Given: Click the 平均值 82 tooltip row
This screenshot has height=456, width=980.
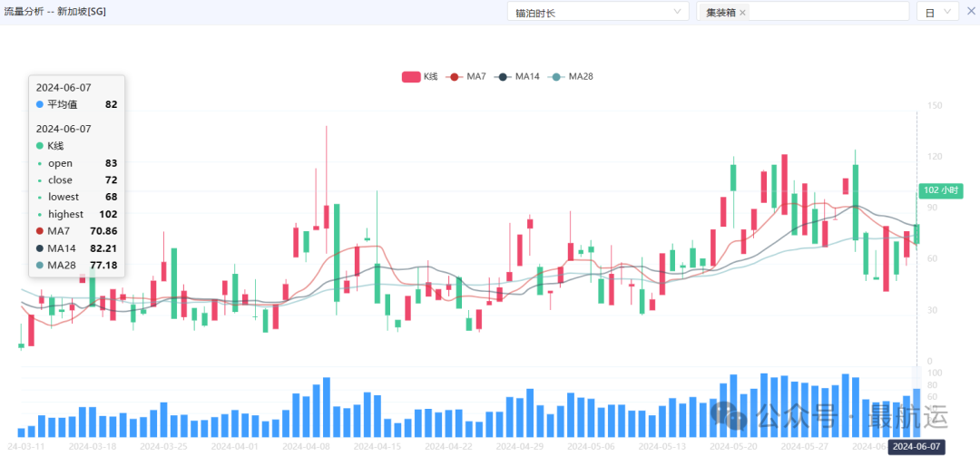Looking at the screenshot, I should pos(76,104).
